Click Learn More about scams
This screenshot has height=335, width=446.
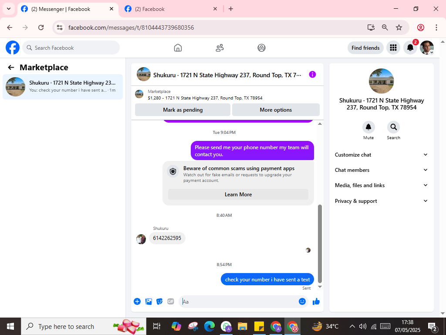(238, 194)
